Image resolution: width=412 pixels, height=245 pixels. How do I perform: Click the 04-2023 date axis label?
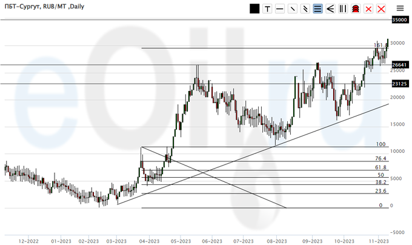point(148,241)
